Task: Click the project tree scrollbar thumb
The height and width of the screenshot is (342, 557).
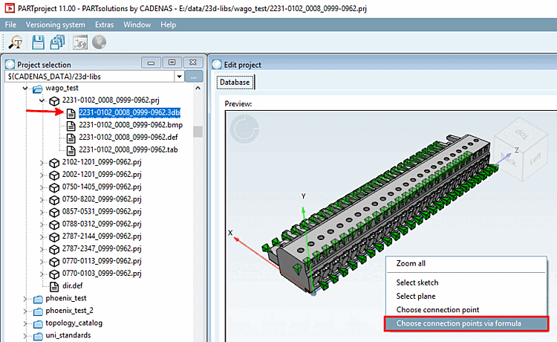Action: (198, 132)
